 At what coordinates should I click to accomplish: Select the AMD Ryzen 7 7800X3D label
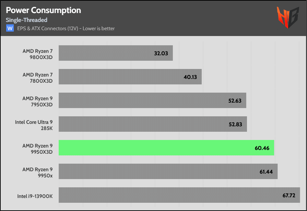coord(38,77)
